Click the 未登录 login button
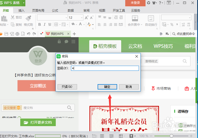 point(135,3)
